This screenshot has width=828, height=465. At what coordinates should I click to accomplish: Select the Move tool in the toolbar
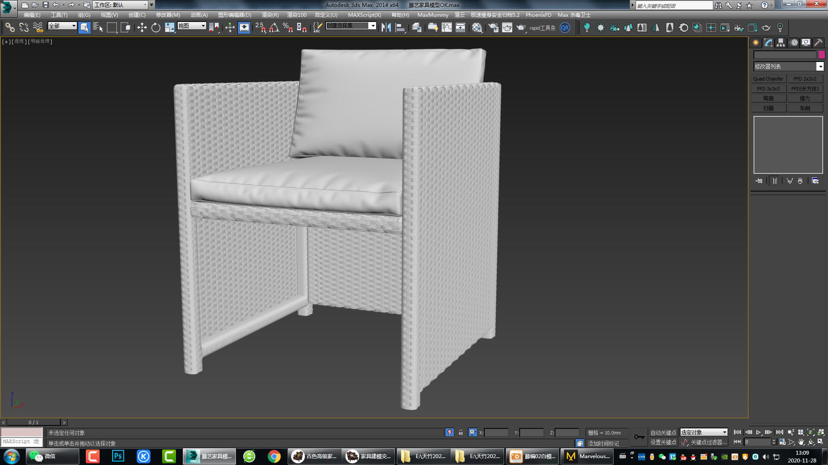142,28
